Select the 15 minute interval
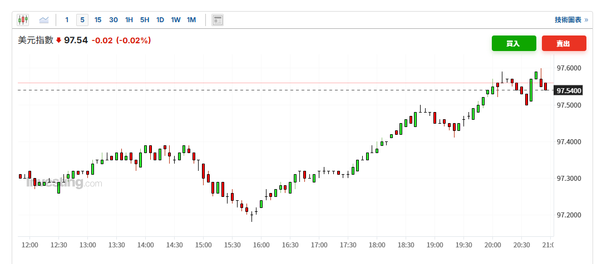607x264 pixels. pyautogui.click(x=98, y=19)
